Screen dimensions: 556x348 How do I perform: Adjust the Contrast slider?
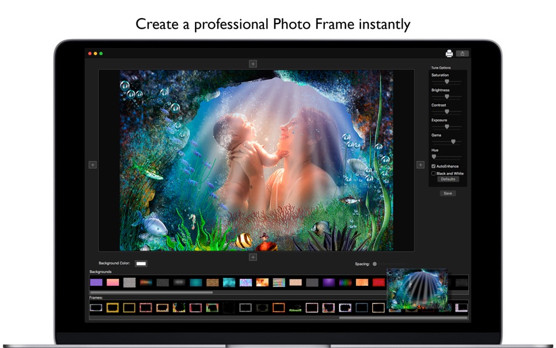point(447,111)
